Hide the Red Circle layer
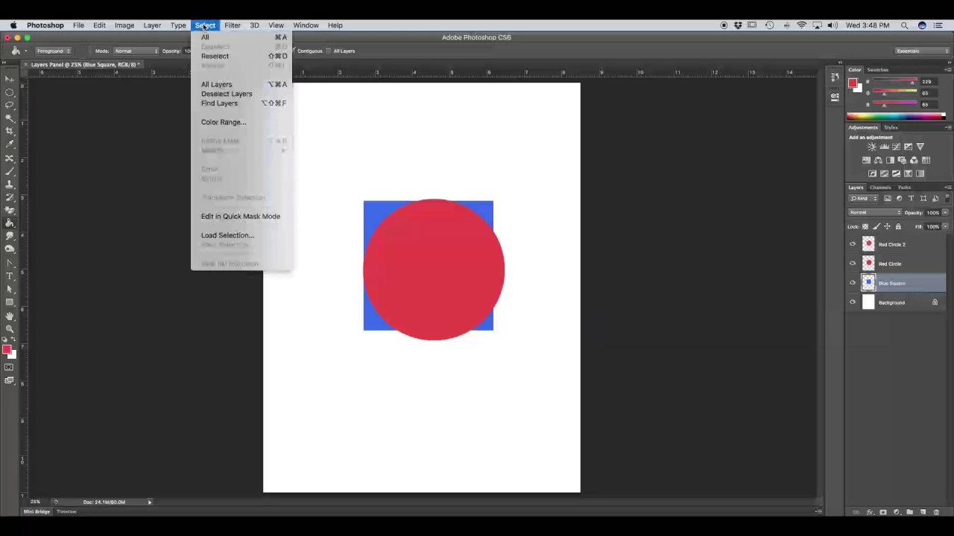Viewport: 954px width, 536px height. pos(853,264)
